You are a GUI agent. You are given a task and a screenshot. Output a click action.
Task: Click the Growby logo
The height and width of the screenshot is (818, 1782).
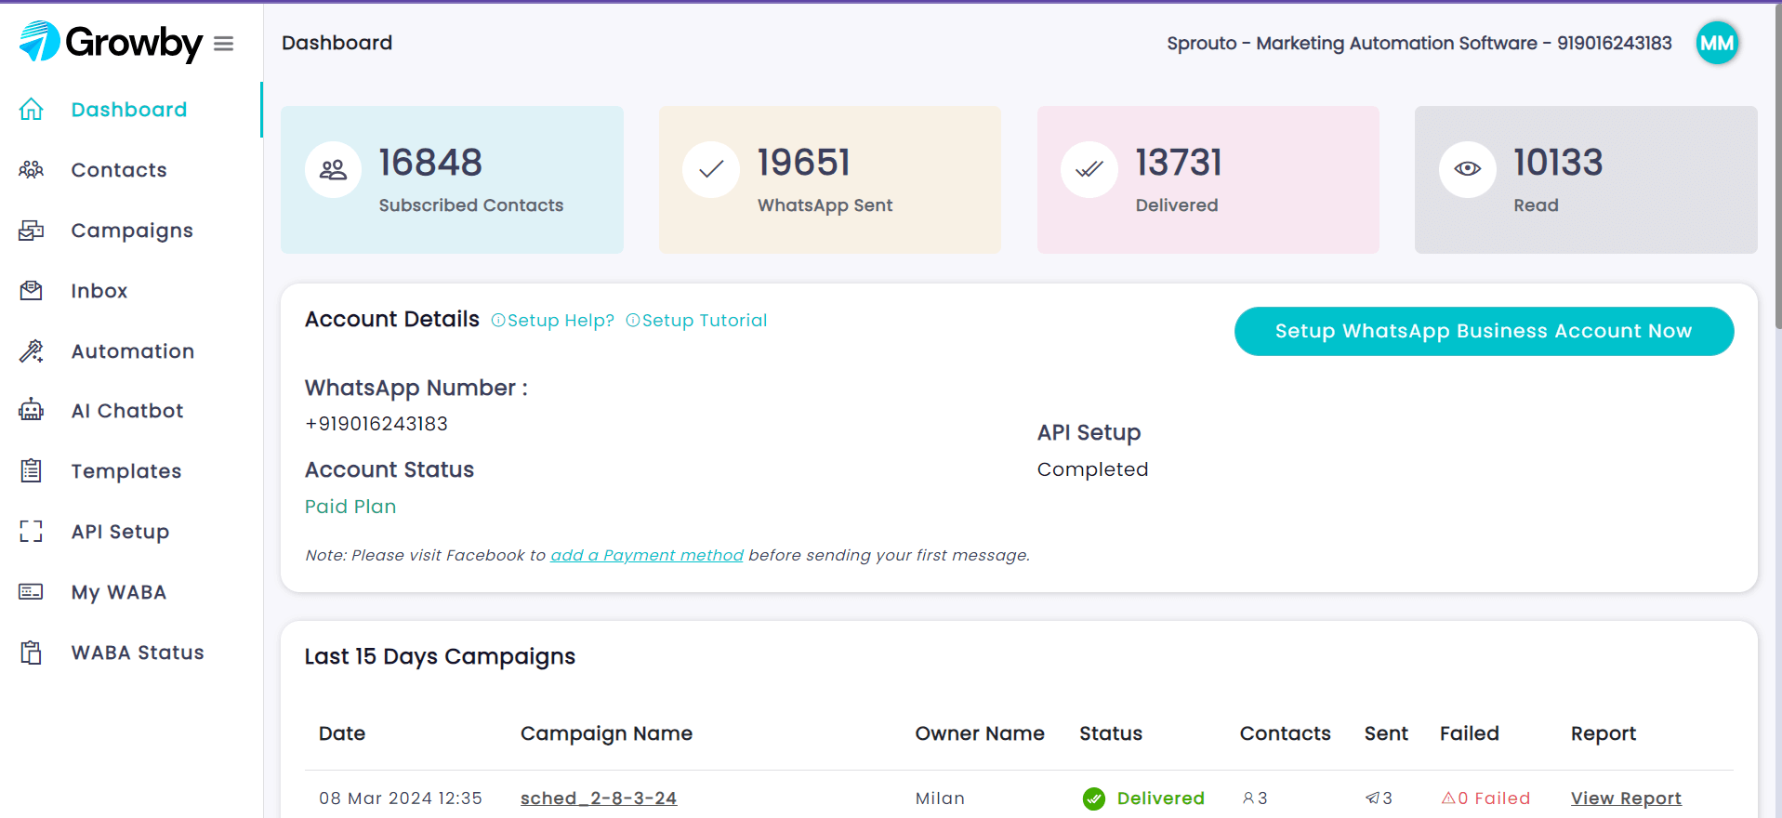pyautogui.click(x=111, y=42)
